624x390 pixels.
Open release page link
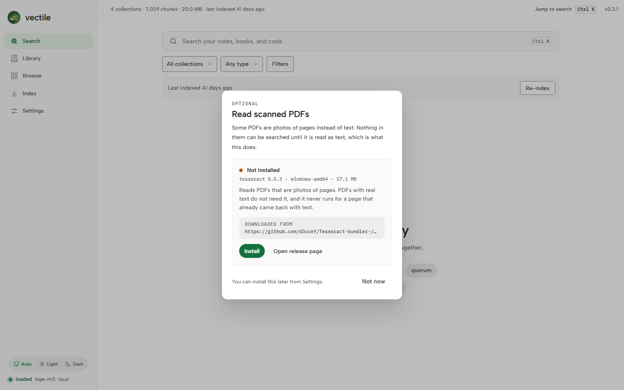point(298,251)
